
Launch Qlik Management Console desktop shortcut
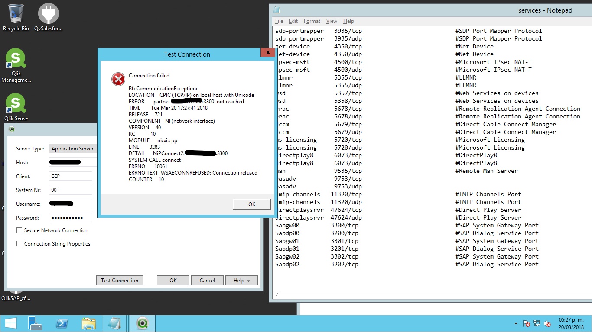(16, 65)
